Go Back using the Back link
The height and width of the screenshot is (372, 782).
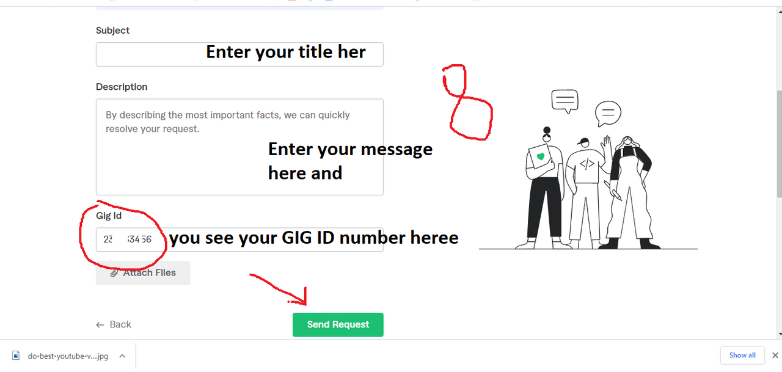[x=114, y=325]
